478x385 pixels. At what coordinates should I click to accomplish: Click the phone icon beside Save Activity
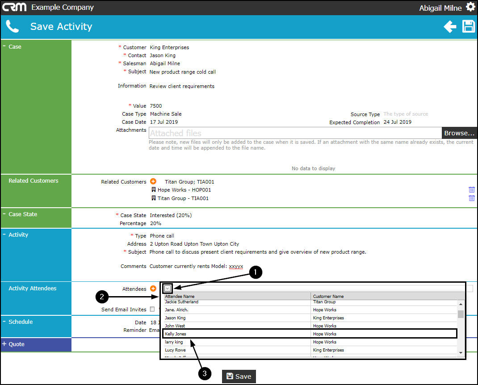12,26
